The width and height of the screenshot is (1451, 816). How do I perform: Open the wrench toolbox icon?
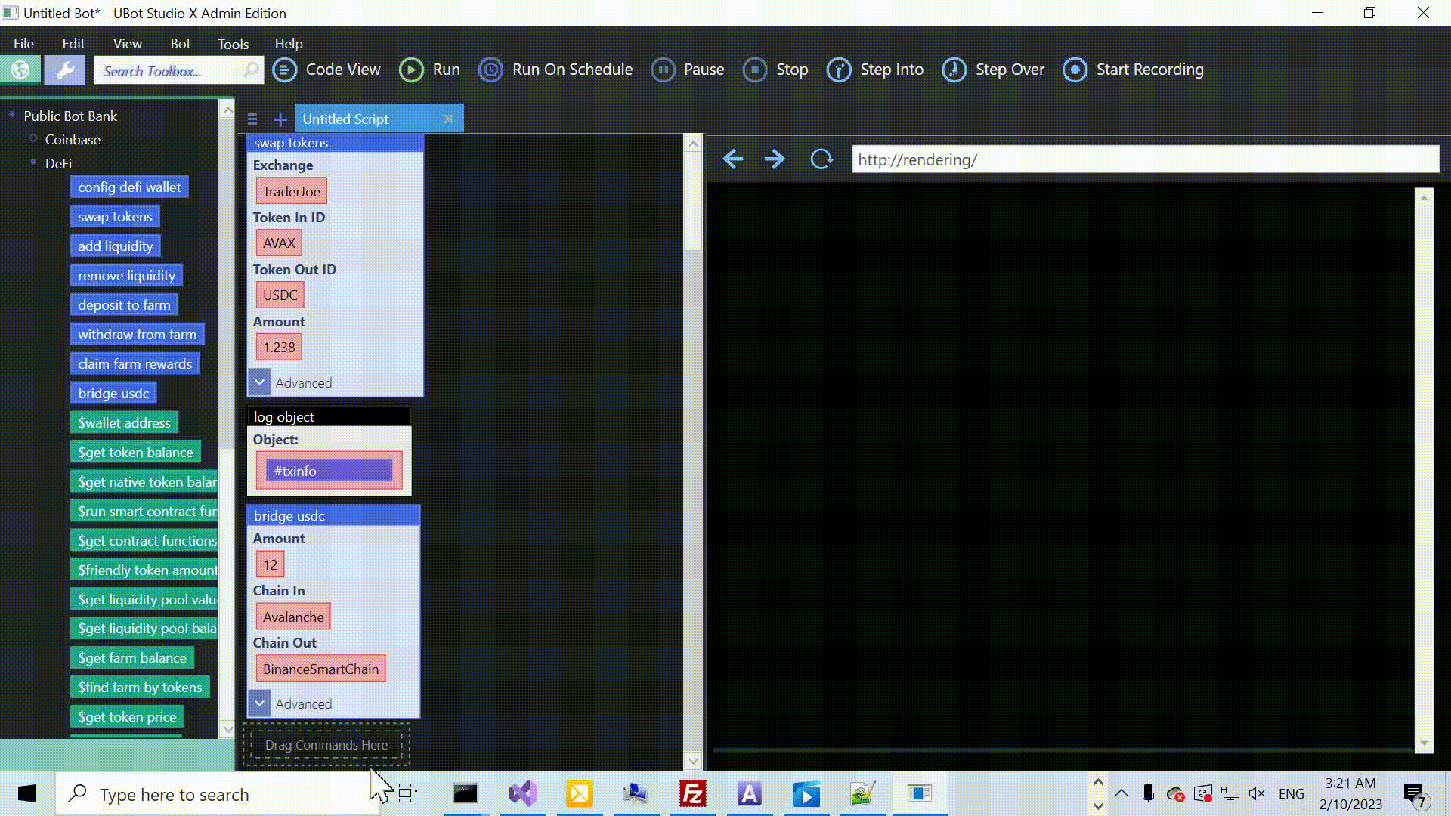[65, 70]
